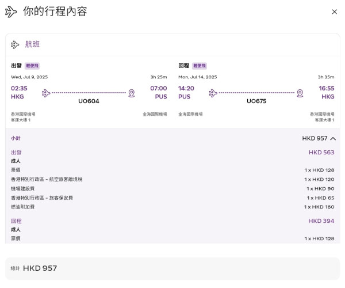Click the 航班 section title

(32, 44)
